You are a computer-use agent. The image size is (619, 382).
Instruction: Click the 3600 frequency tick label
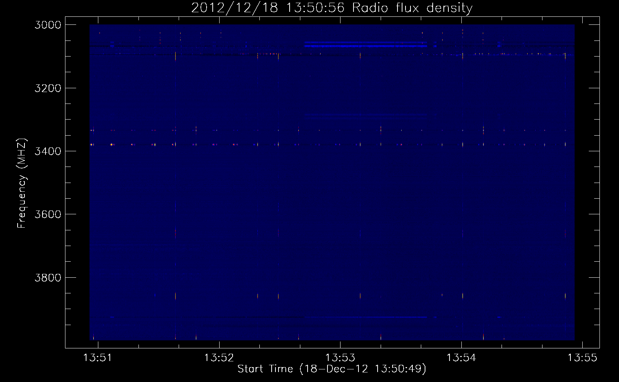48,214
